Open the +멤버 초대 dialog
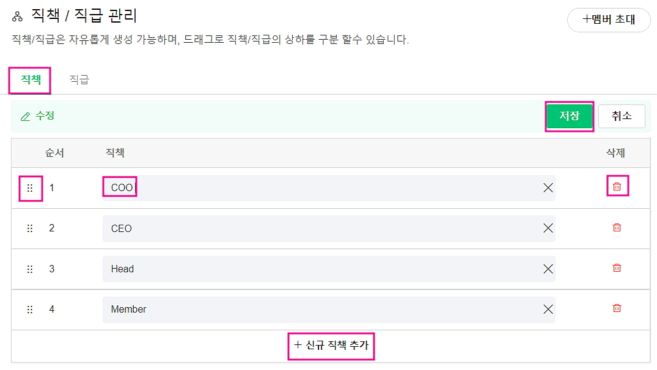The width and height of the screenshot is (657, 370). point(608,20)
